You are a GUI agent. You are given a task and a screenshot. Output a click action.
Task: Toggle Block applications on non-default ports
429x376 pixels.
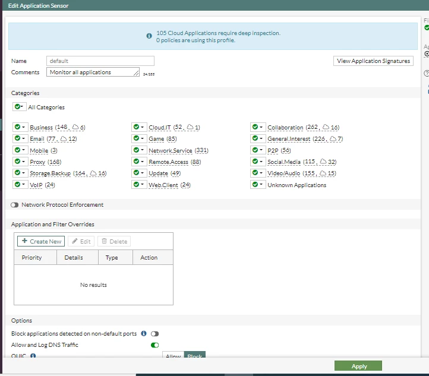tap(154, 334)
